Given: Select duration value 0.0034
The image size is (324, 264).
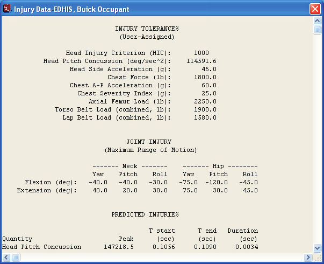Looking at the screenshot, I should (x=247, y=247).
